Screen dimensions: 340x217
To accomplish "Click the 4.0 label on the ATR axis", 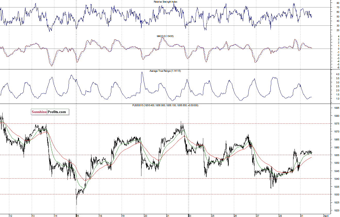I will point(338,74).
